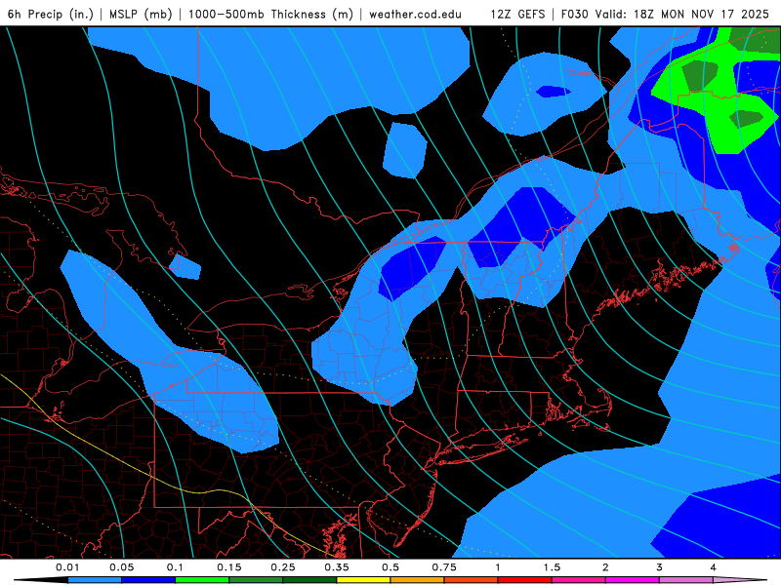Pick the light blue 0.01–0.05 legend swatch
The width and height of the screenshot is (781, 585).
[95, 580]
